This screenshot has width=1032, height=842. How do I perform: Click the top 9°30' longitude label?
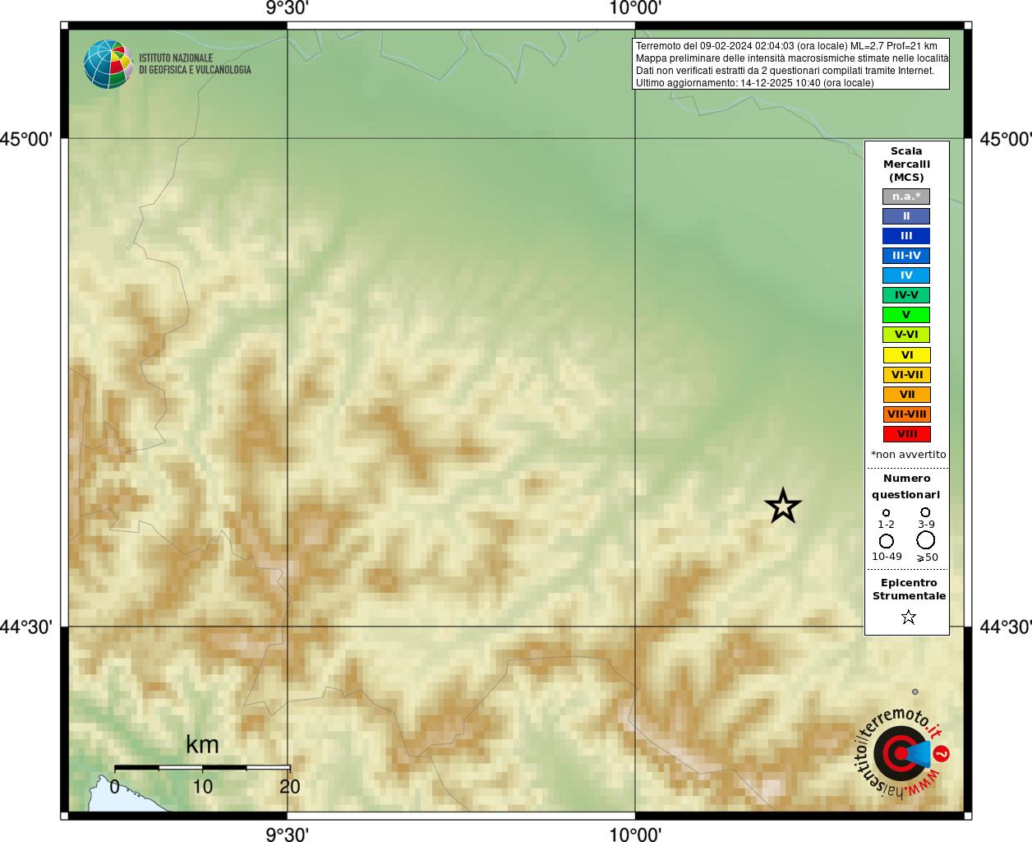[x=287, y=8]
